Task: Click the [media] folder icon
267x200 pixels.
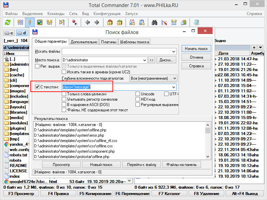Action: [6, 118]
